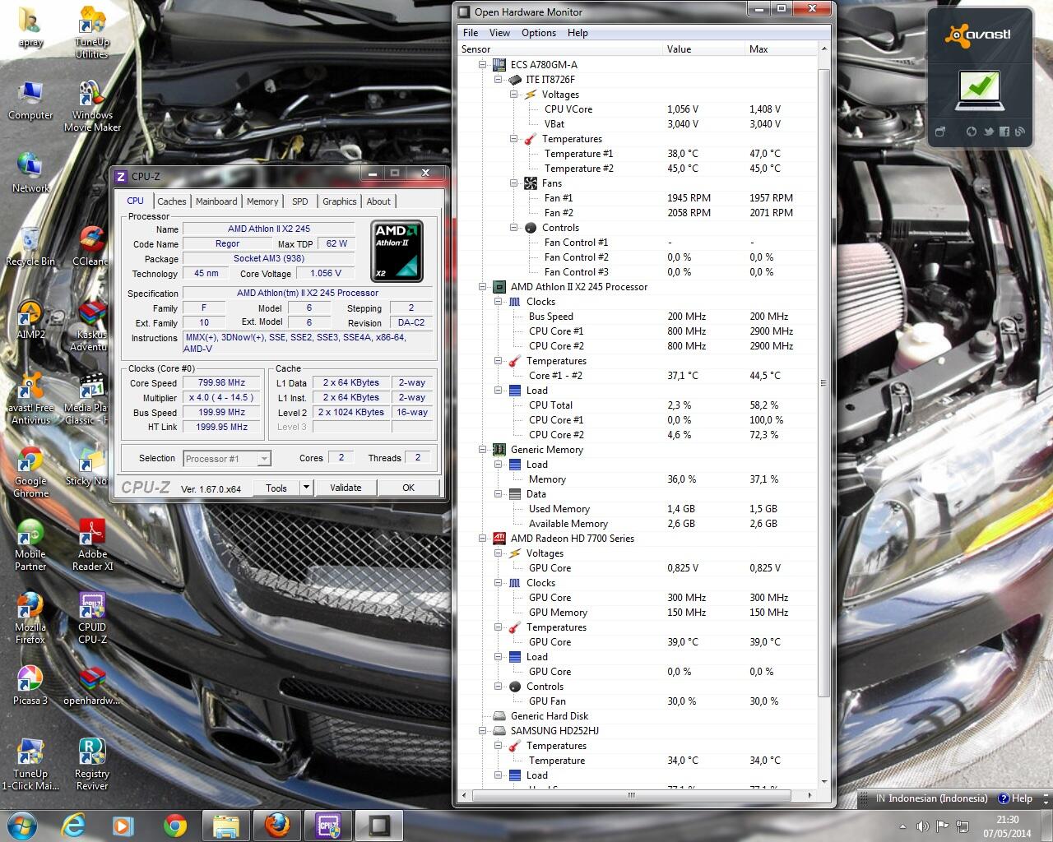This screenshot has width=1053, height=842.
Task: Switch to the Caches tab in CPU-Z
Action: click(172, 201)
